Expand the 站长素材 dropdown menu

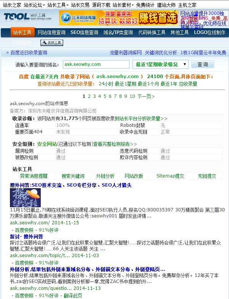123,5
